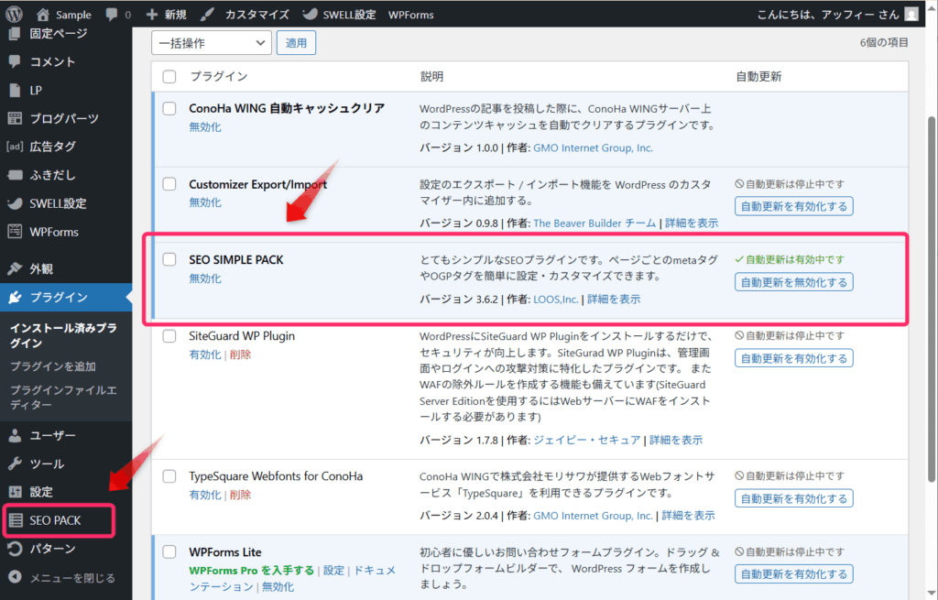
Task: Deactivate SEO SIMPLE PACK via 無効化
Action: coord(204,278)
